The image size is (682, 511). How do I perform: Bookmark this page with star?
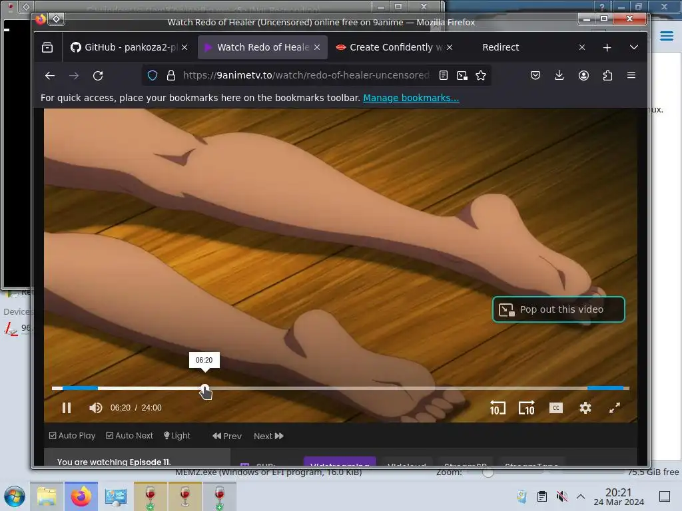pos(481,76)
